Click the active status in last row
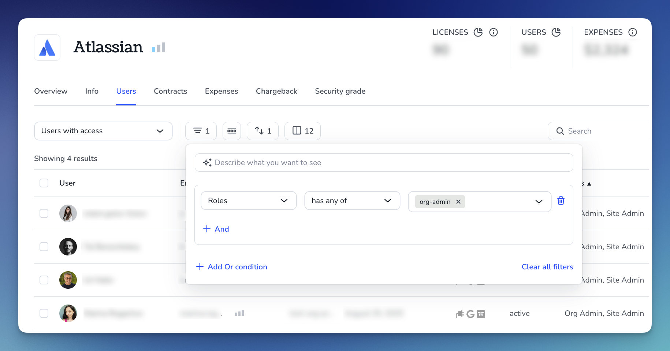 (x=520, y=313)
